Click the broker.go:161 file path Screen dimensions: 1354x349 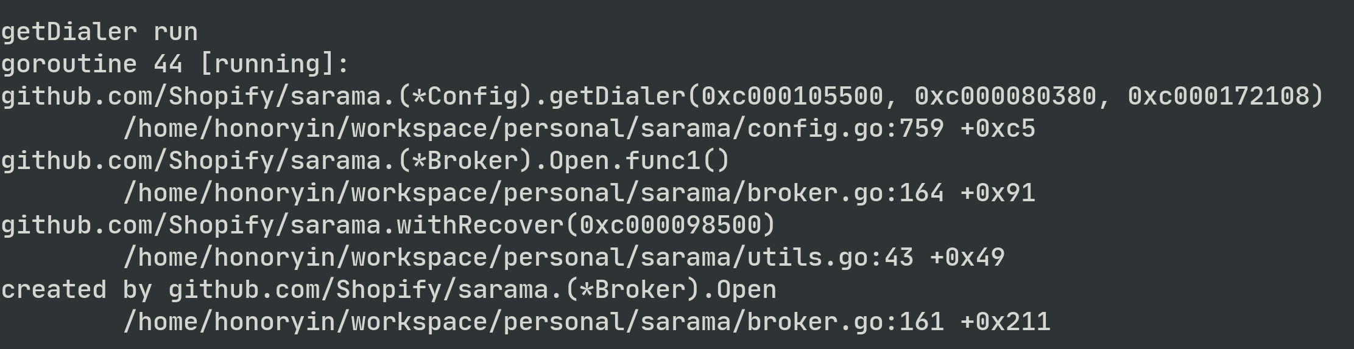pos(534,322)
